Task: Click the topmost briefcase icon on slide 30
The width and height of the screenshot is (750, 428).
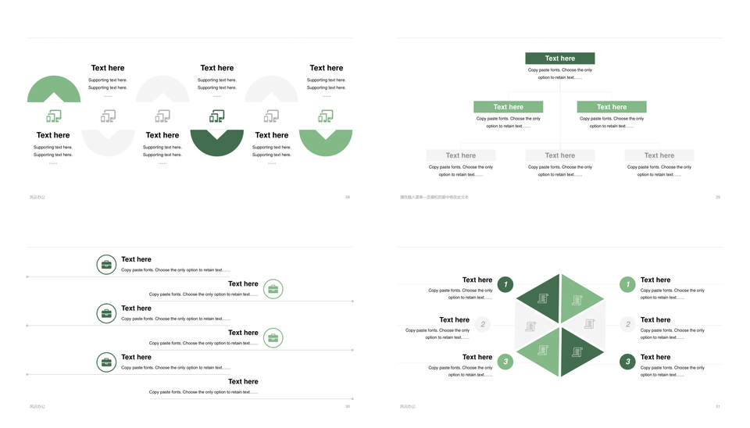Action: (x=107, y=264)
